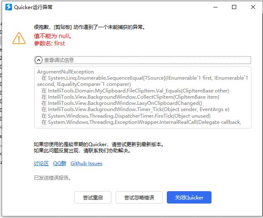
Task: Minimize the Quicker error window
Action: [216, 7]
